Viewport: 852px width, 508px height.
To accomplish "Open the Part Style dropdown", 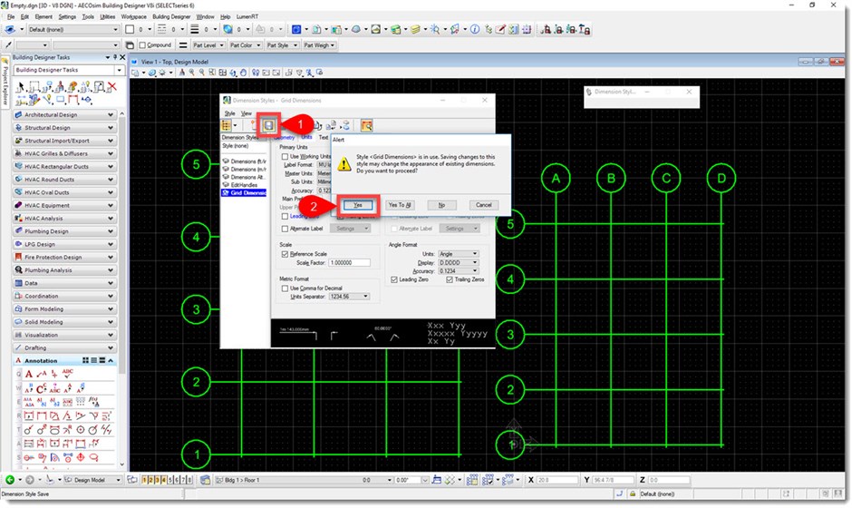I will tap(282, 45).
